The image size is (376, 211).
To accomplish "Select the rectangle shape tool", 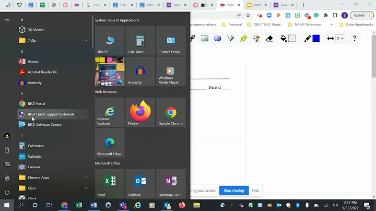I will click(x=205, y=38).
